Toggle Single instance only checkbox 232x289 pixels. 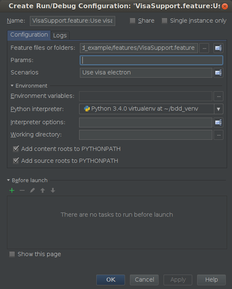164,21
